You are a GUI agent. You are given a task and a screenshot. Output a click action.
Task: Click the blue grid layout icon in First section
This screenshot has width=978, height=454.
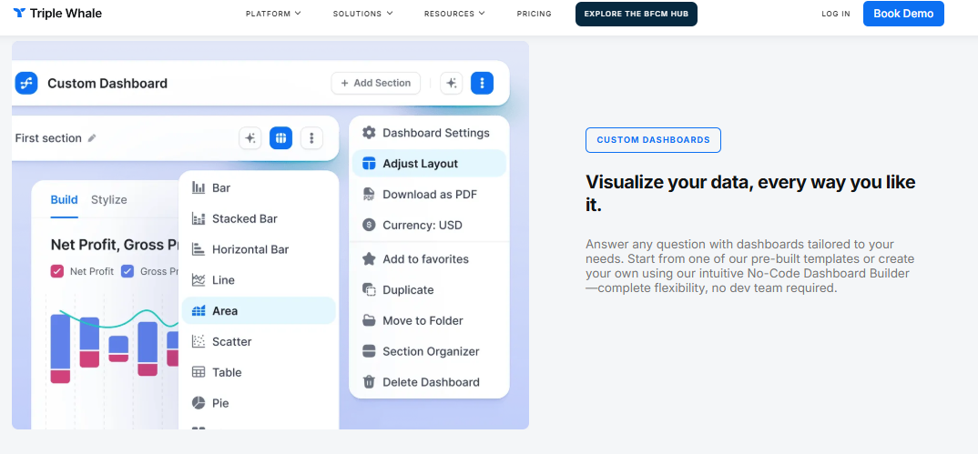pyautogui.click(x=280, y=138)
